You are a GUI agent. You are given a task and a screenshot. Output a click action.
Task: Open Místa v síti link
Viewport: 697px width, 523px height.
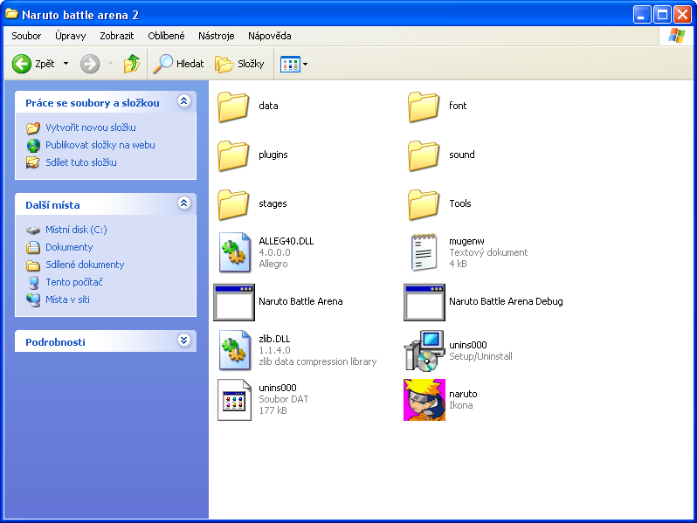pos(67,299)
